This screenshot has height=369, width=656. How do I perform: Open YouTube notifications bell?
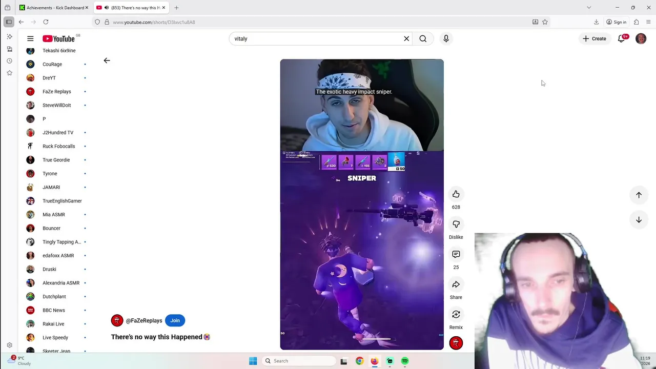coord(622,38)
